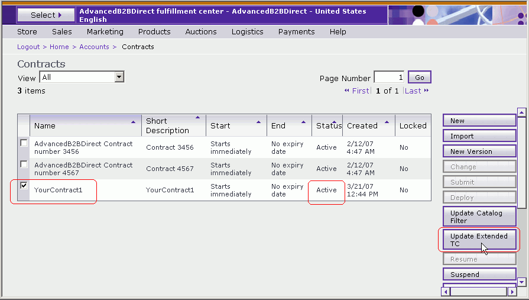
Task: Click the Suspend button
Action: (x=479, y=275)
